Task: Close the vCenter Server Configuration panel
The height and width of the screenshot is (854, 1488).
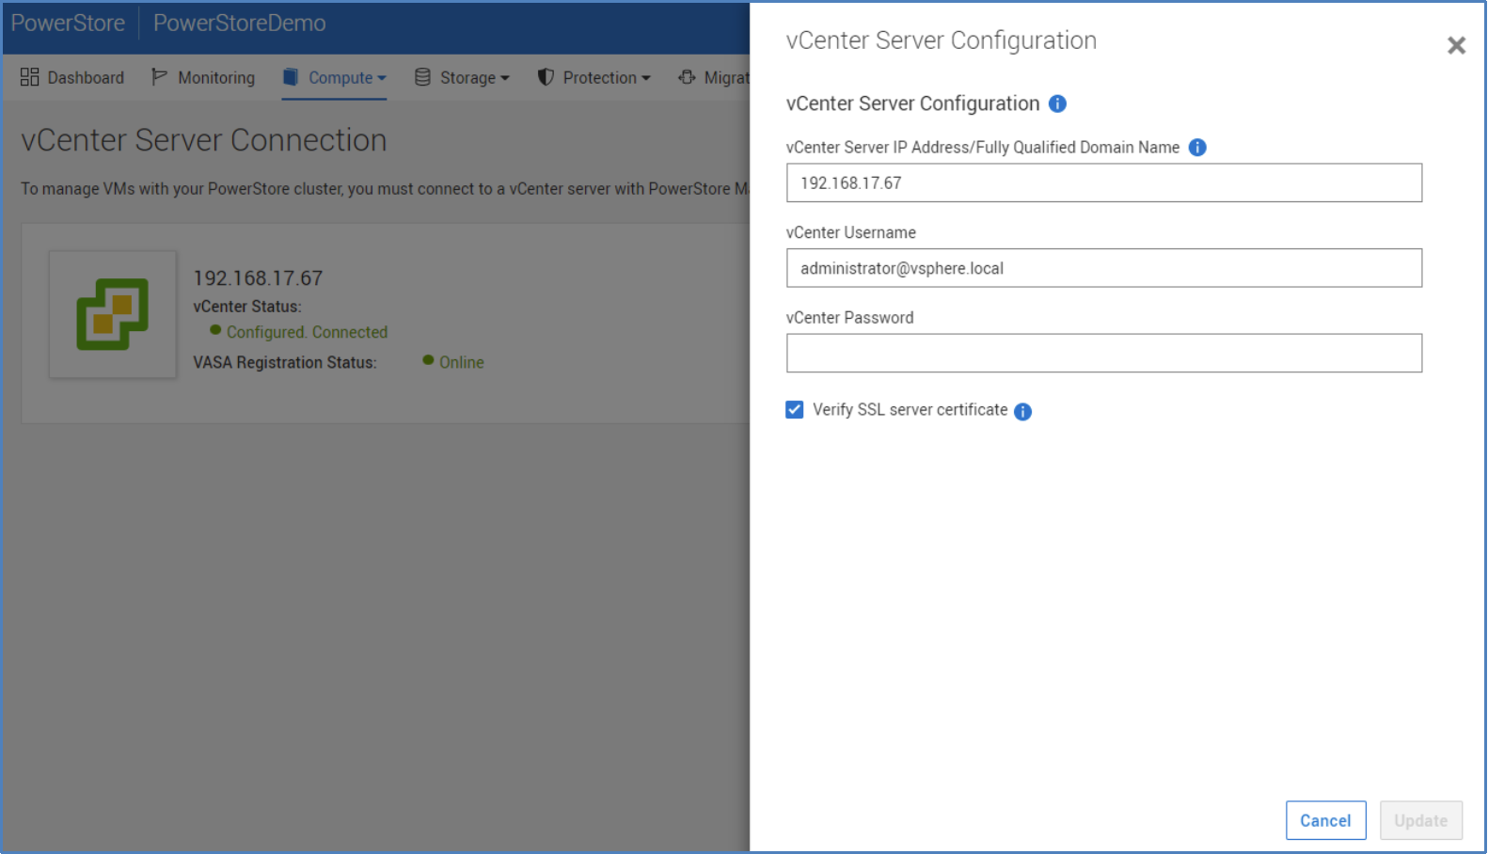Action: pos(1456,45)
